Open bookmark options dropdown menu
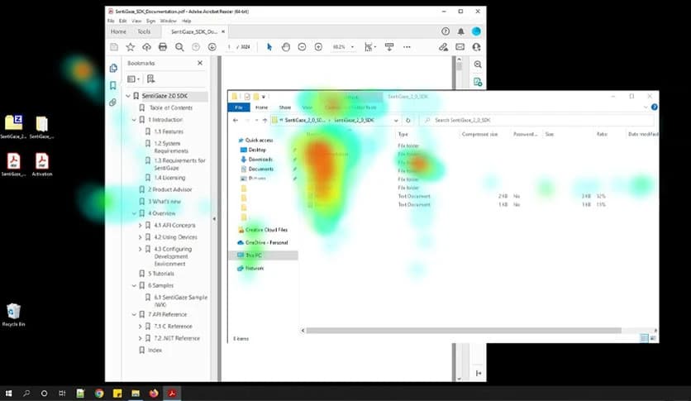This screenshot has width=691, height=401. [133, 79]
